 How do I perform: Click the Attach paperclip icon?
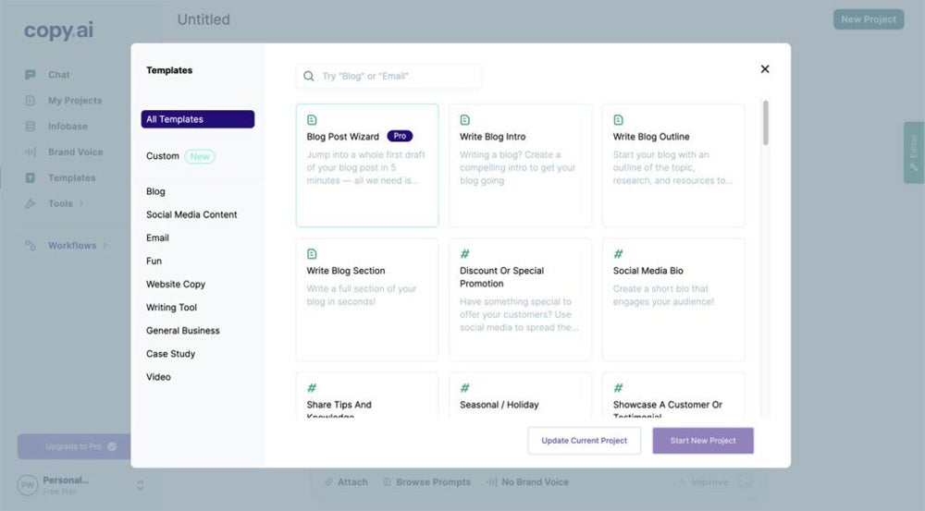click(329, 482)
